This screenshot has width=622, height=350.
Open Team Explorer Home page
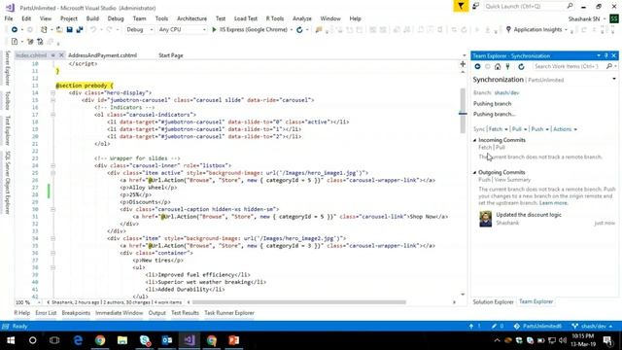(x=498, y=67)
